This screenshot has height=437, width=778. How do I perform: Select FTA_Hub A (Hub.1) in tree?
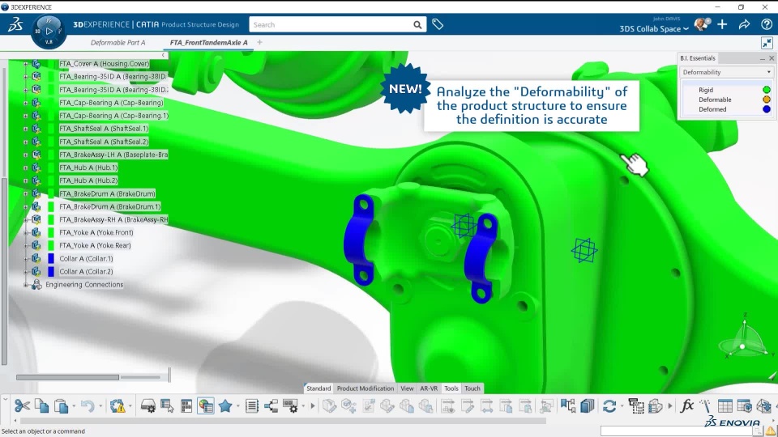(x=88, y=168)
